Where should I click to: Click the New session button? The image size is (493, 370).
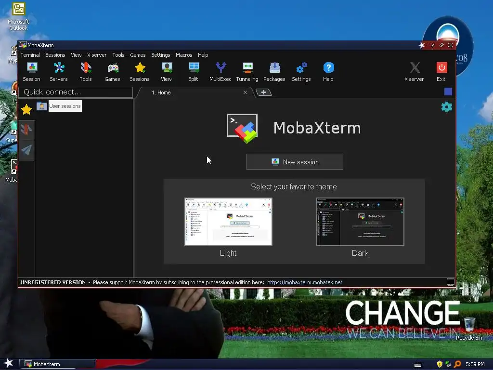[x=295, y=162]
